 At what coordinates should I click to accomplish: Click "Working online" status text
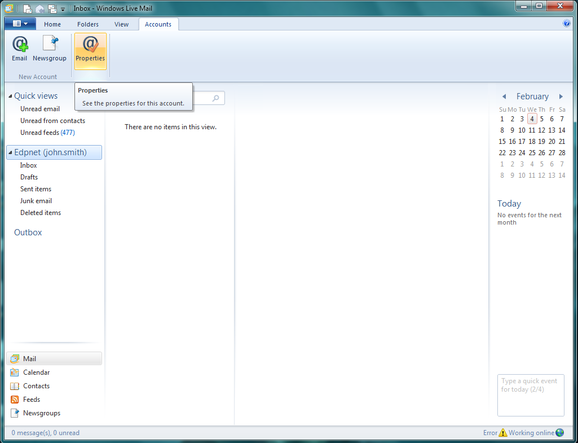pos(531,433)
